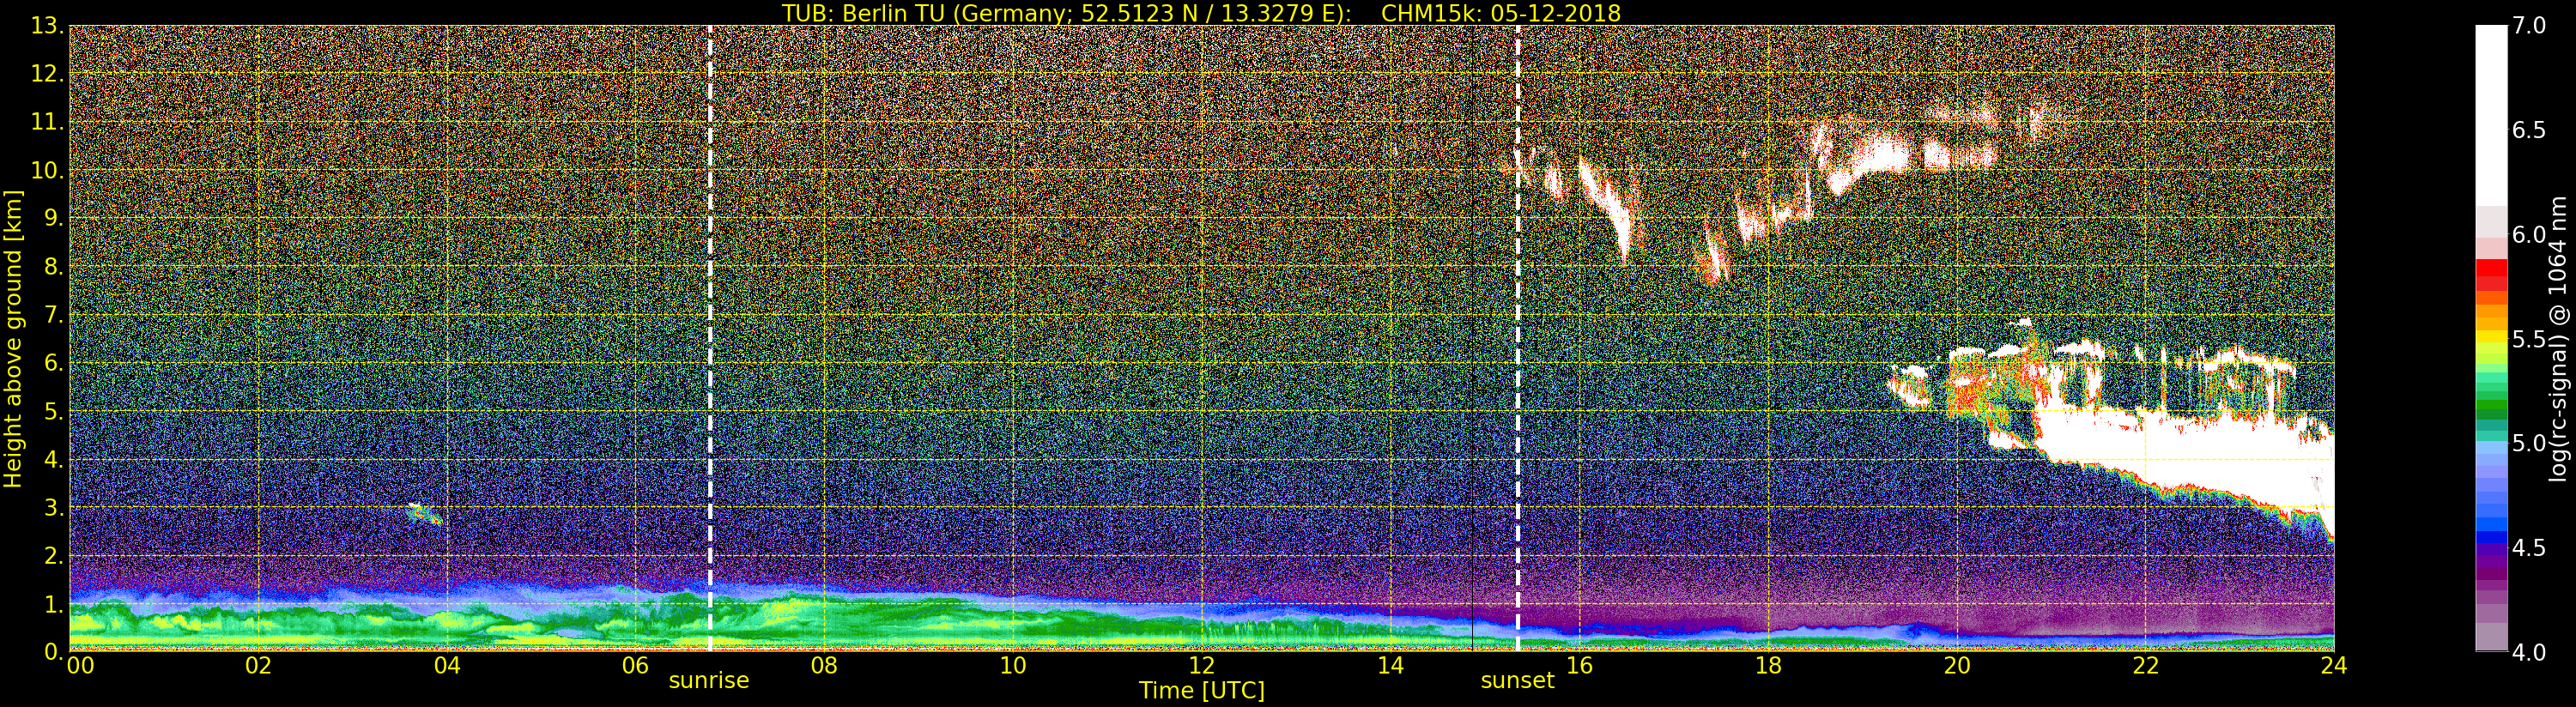Image resolution: width=2576 pixels, height=707 pixels.
Task: Click the 'sunset' label below the axis
Action: click(1517, 681)
